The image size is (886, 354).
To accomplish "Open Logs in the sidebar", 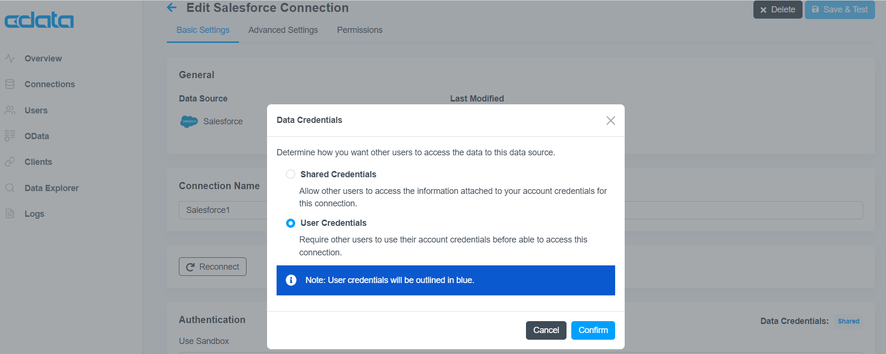I will coord(34,214).
